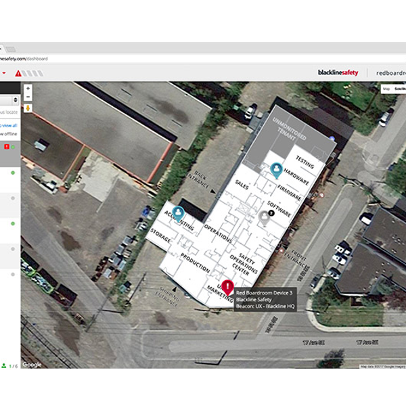The width and height of the screenshot is (406, 406).
Task: Click the 'BACK ENTRANCE' map label
Action: 198,179
